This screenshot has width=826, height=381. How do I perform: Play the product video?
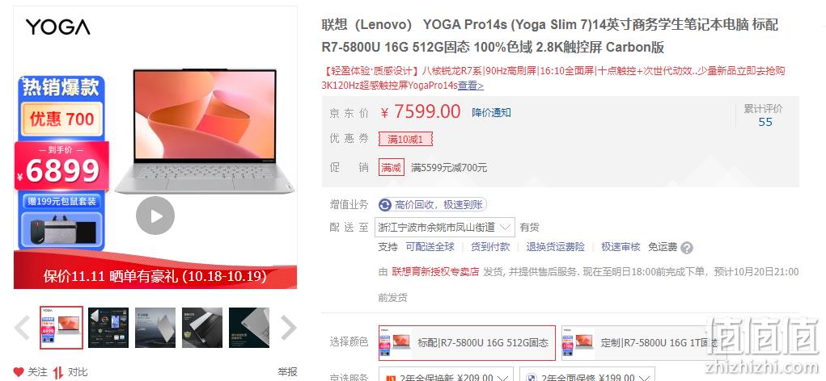tap(155, 216)
